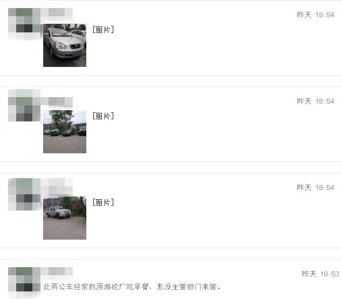Click the blurred sender name of bottom message
342x299 pixels.
pos(57,271)
